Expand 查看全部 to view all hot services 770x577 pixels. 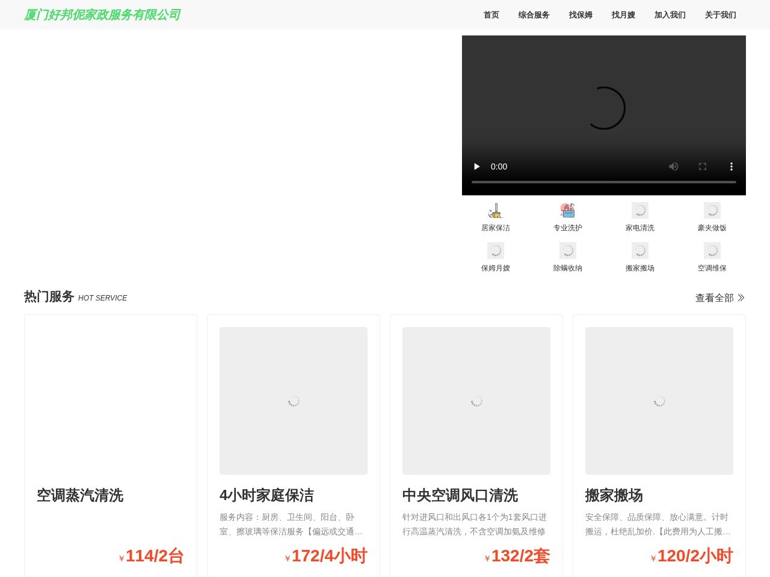[719, 298]
